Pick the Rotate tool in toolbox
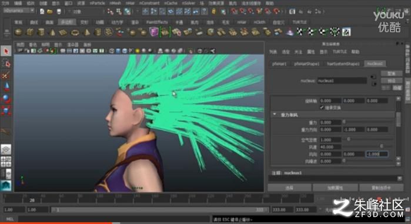The height and width of the screenshot is (224, 411). pyautogui.click(x=6, y=99)
